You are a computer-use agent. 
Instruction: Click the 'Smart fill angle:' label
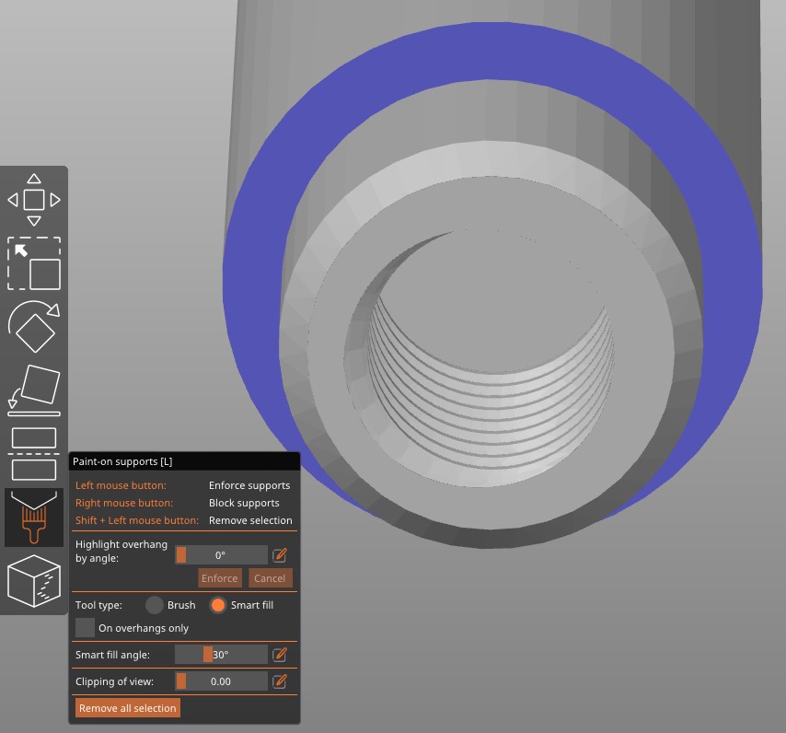pos(113,655)
